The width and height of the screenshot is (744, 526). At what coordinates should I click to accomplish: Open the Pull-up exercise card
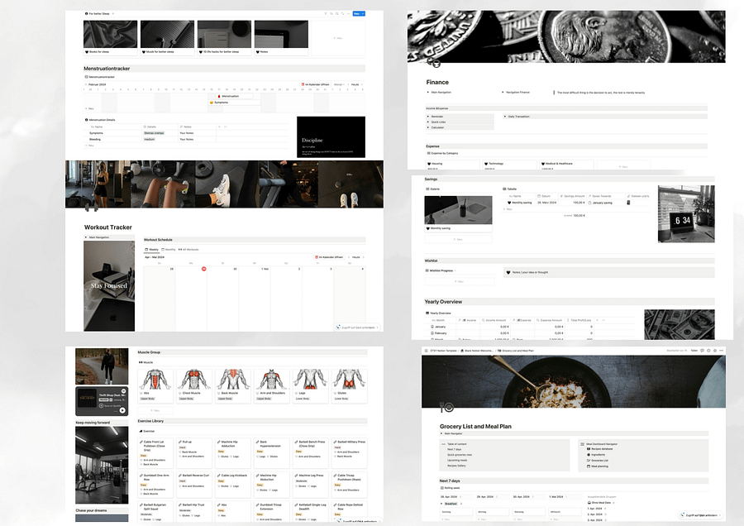(194, 453)
